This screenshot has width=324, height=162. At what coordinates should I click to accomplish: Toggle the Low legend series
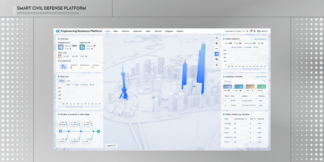pos(92,85)
